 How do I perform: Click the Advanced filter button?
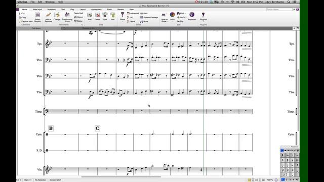133,14
